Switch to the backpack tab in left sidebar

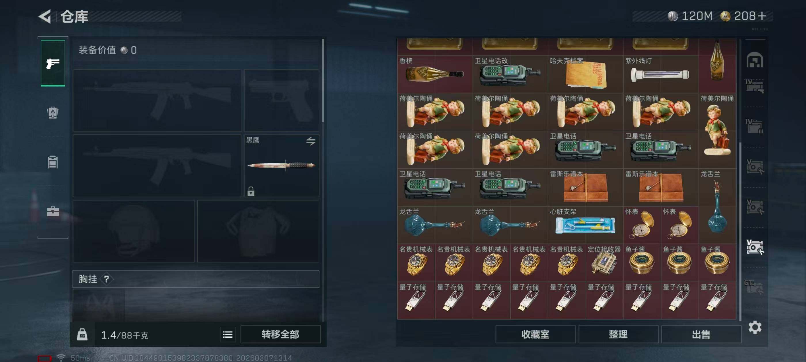(x=53, y=112)
